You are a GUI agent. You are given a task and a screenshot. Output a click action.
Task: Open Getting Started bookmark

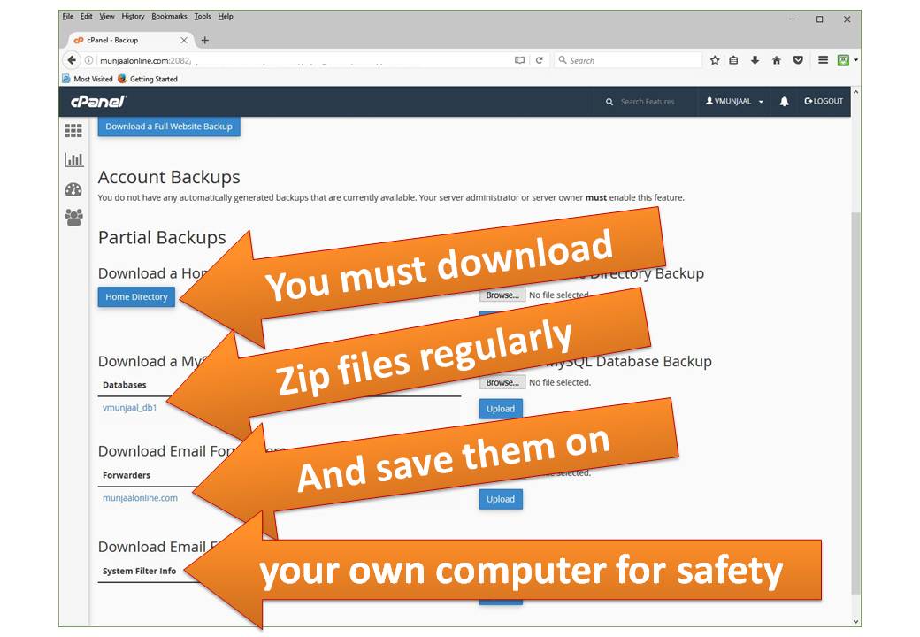147,79
